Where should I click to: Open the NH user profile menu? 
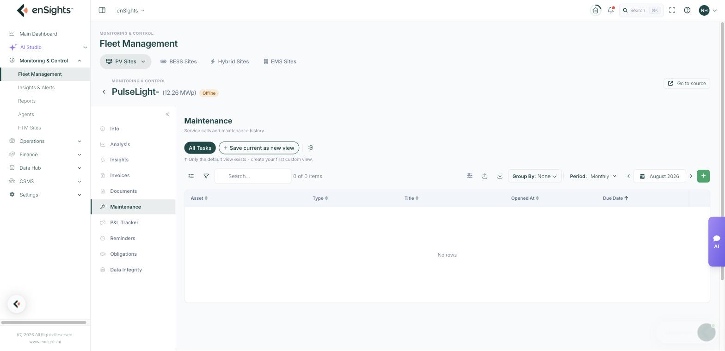tap(708, 10)
